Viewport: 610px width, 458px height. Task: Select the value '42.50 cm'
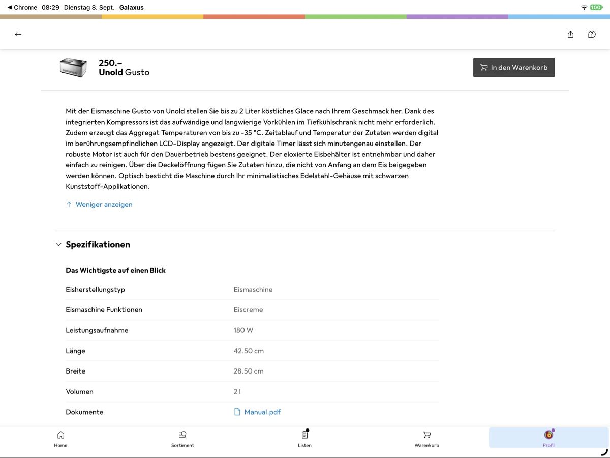249,351
